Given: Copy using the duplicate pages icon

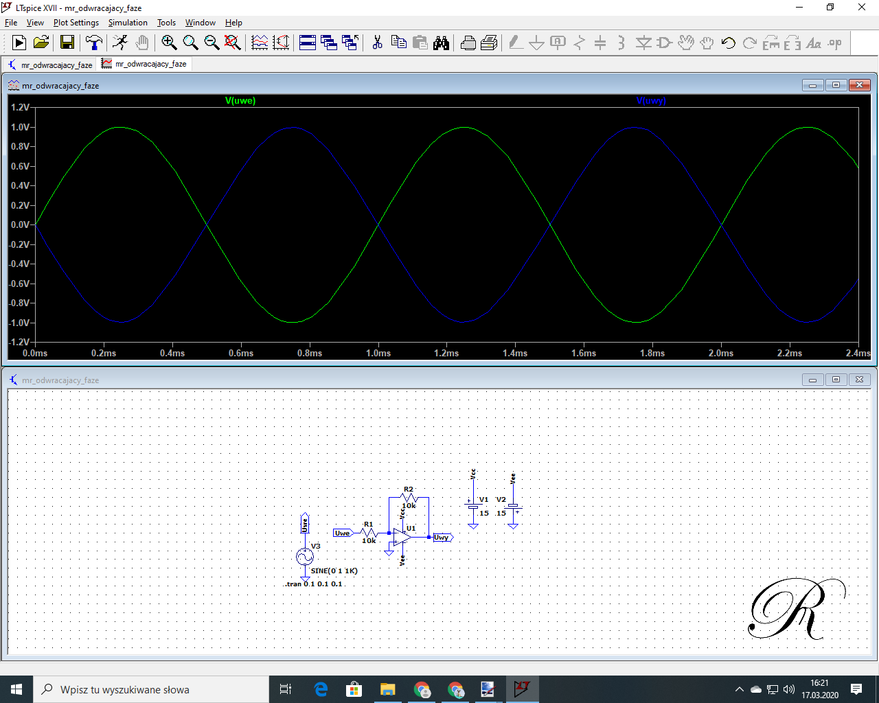Looking at the screenshot, I should [398, 43].
